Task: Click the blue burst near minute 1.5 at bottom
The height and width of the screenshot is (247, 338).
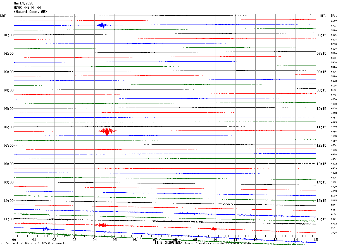Action: pos(45,229)
